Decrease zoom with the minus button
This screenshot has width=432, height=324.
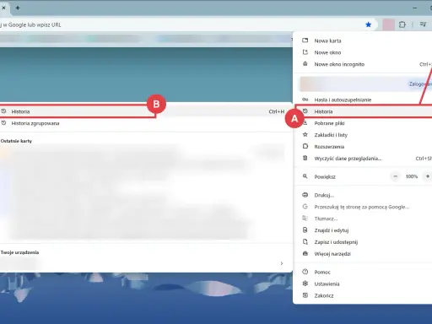click(x=395, y=176)
